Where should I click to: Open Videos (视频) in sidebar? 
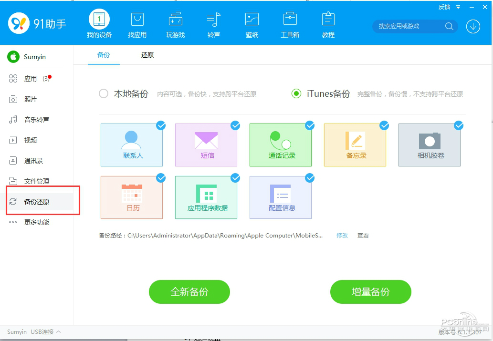coord(31,140)
